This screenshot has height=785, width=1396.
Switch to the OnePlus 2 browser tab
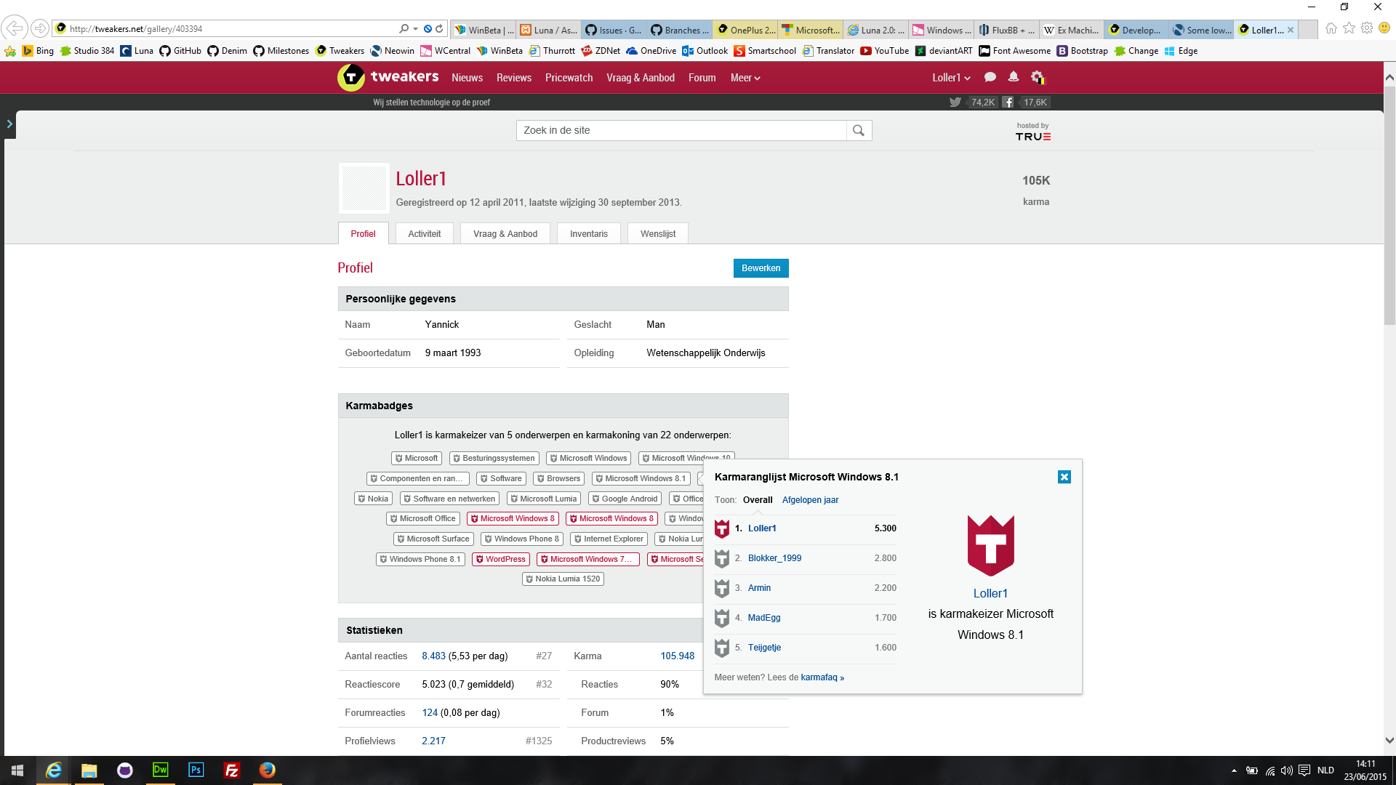[x=745, y=30]
